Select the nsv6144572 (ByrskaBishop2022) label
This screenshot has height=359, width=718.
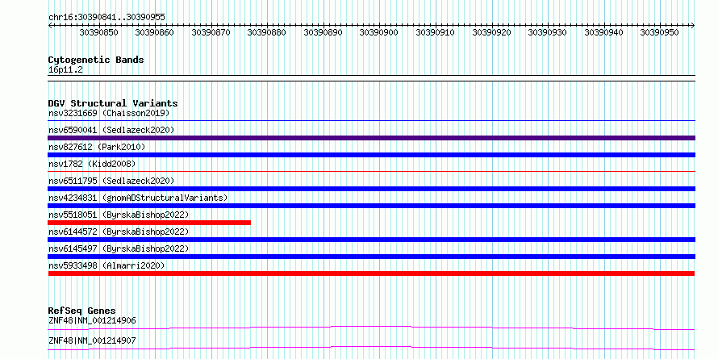(x=119, y=232)
